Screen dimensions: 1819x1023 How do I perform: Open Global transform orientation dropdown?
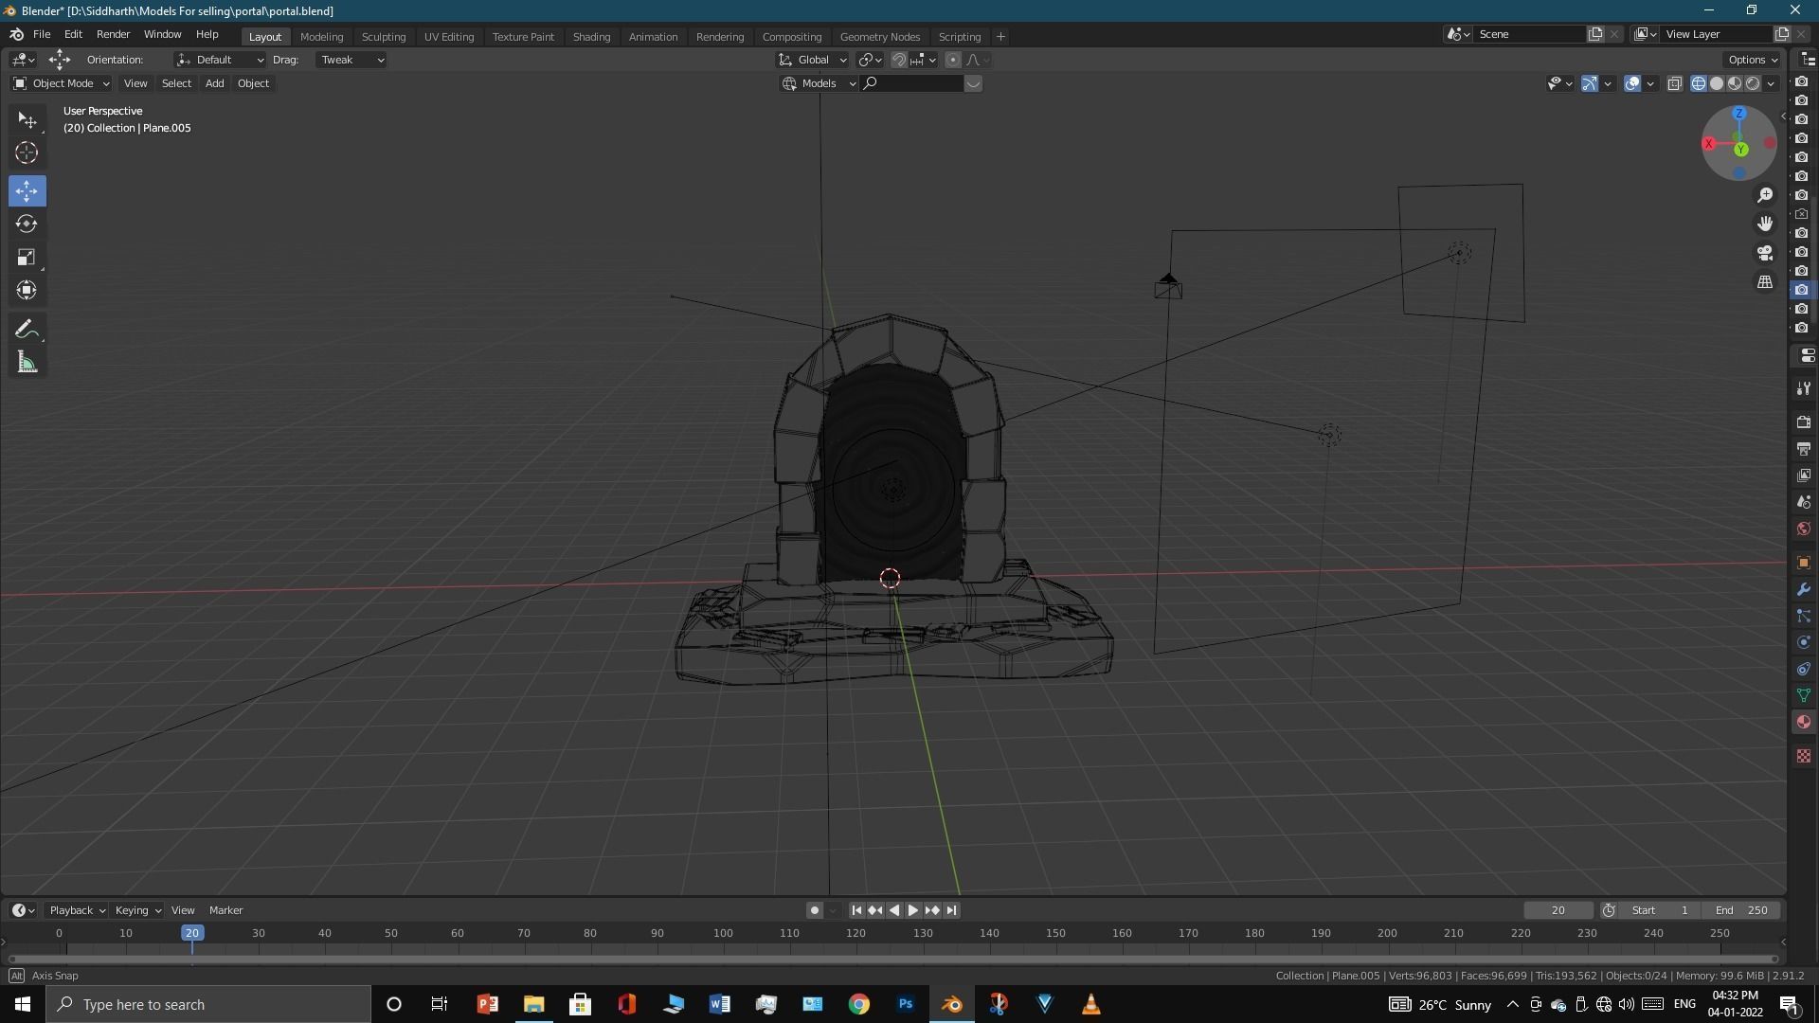(x=813, y=60)
